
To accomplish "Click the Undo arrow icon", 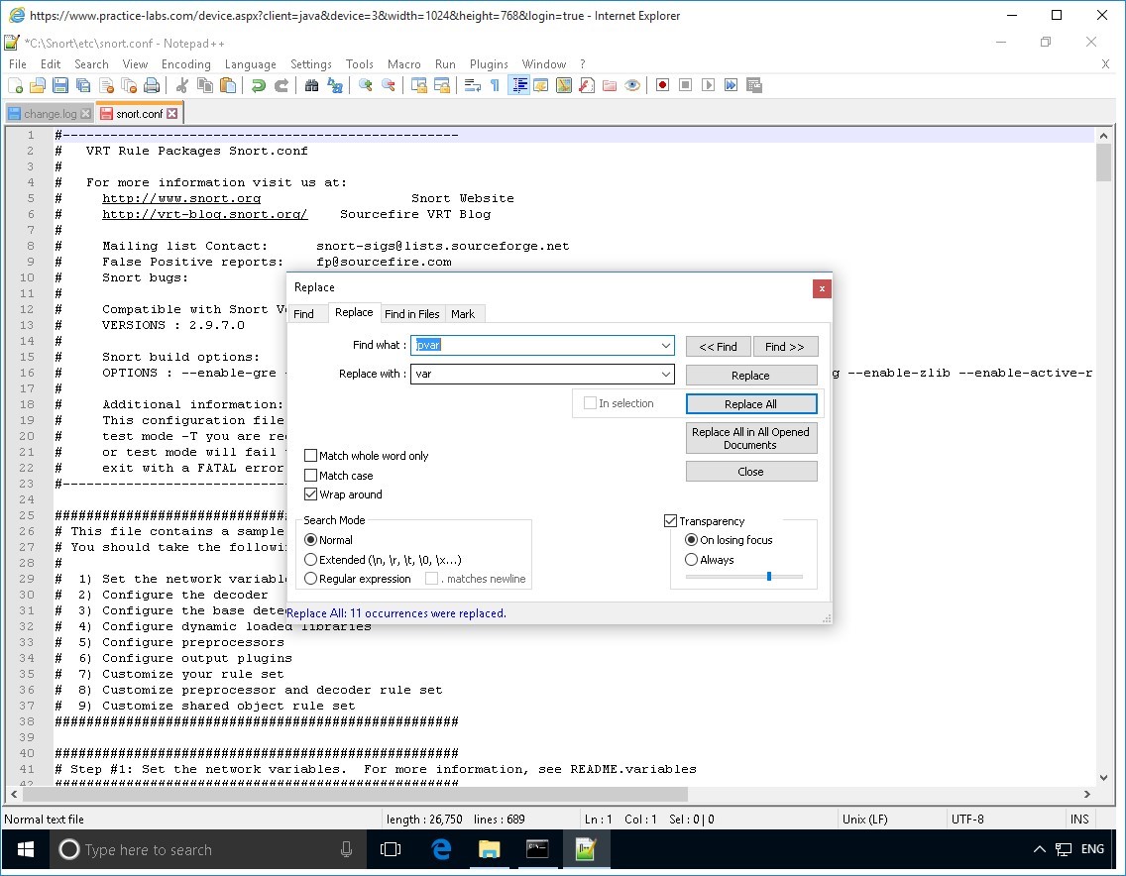I will point(259,86).
